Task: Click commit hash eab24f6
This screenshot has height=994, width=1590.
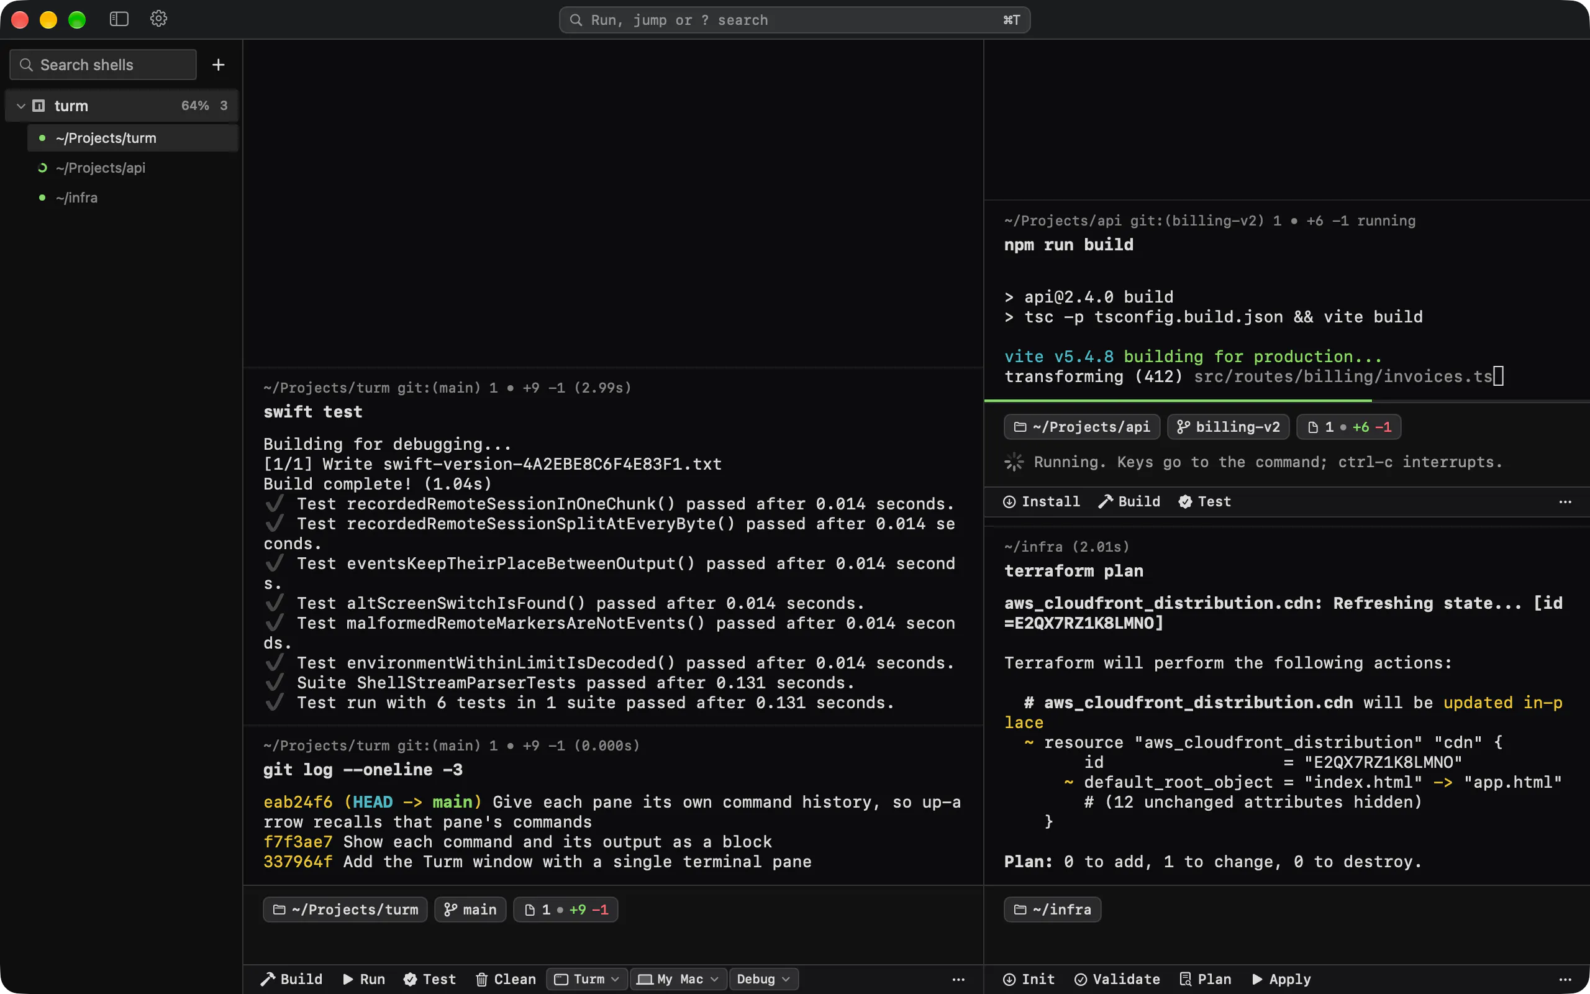Action: point(298,802)
